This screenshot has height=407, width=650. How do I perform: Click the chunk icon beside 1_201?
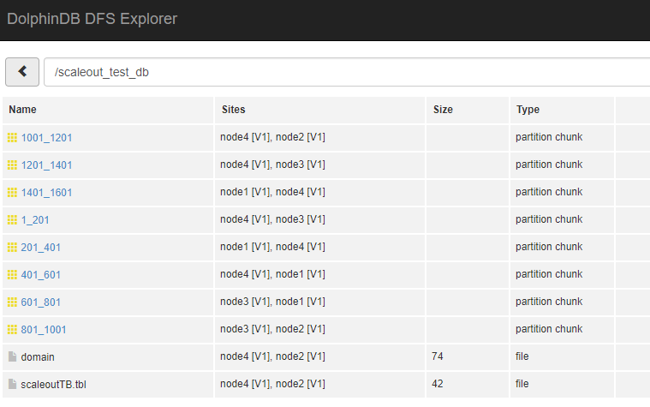coord(12,220)
